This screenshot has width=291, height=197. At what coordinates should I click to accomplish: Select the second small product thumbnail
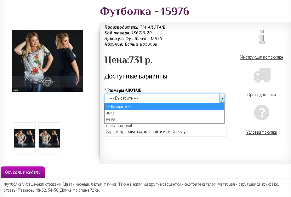[49, 138]
